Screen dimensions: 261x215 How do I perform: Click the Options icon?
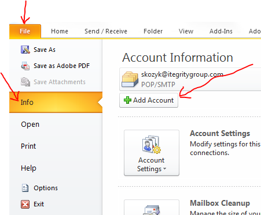(x=25, y=188)
